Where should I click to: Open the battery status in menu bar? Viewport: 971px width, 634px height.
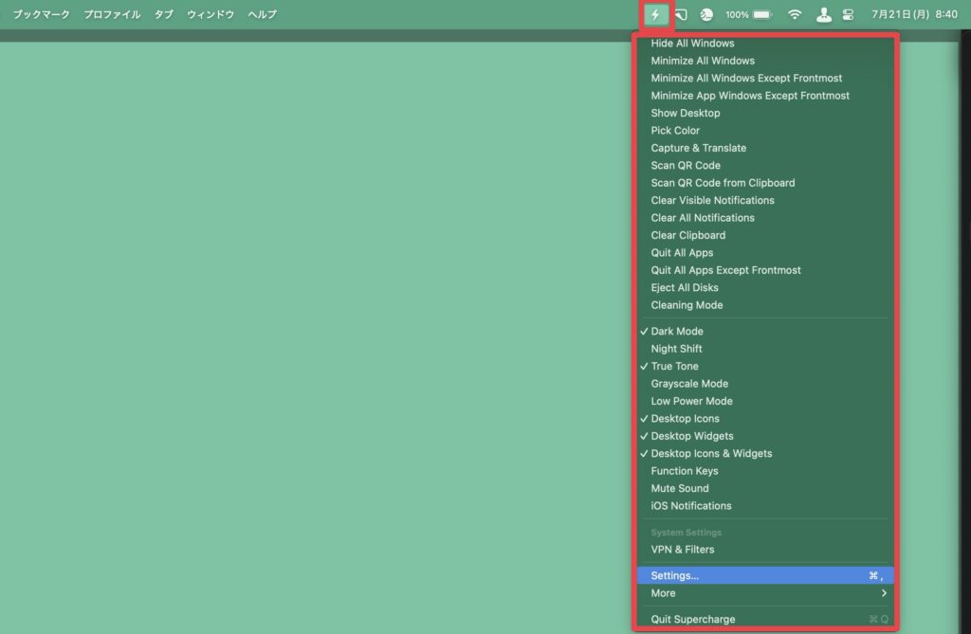coord(749,14)
